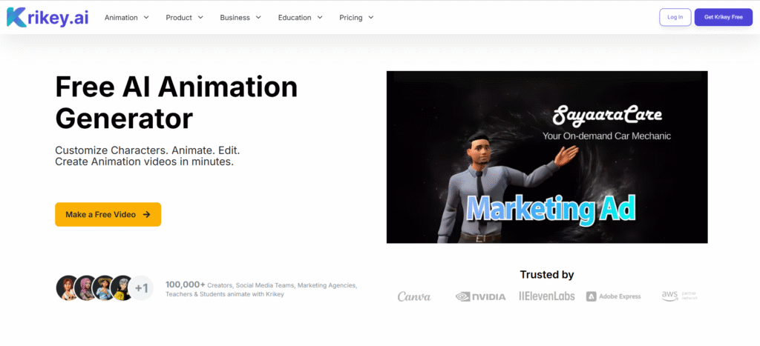760x346 pixels.
Task: Open the Pricing menu
Action: click(356, 17)
